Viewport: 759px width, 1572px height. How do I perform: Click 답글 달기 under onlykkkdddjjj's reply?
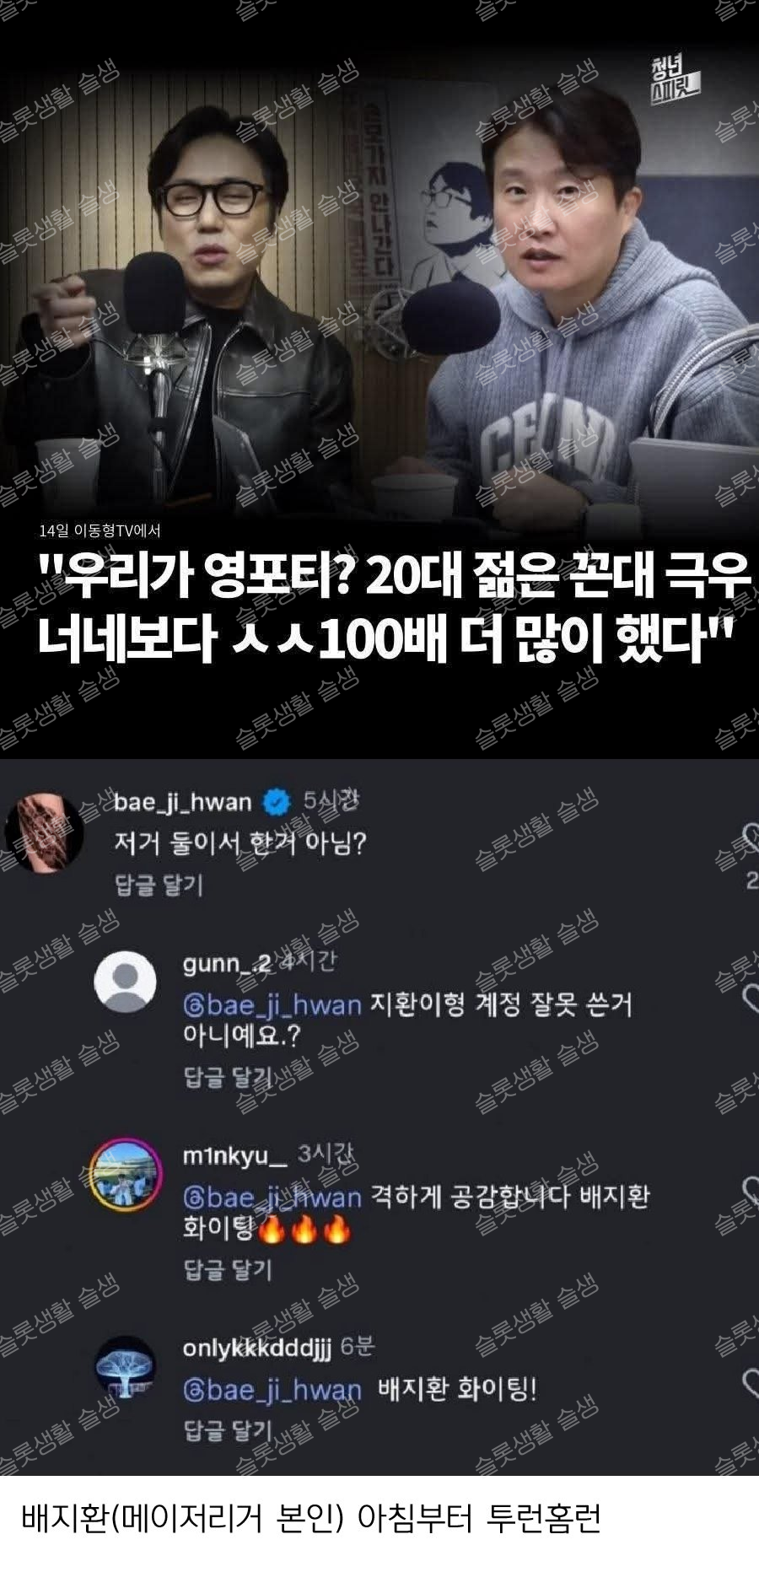coord(228,1429)
